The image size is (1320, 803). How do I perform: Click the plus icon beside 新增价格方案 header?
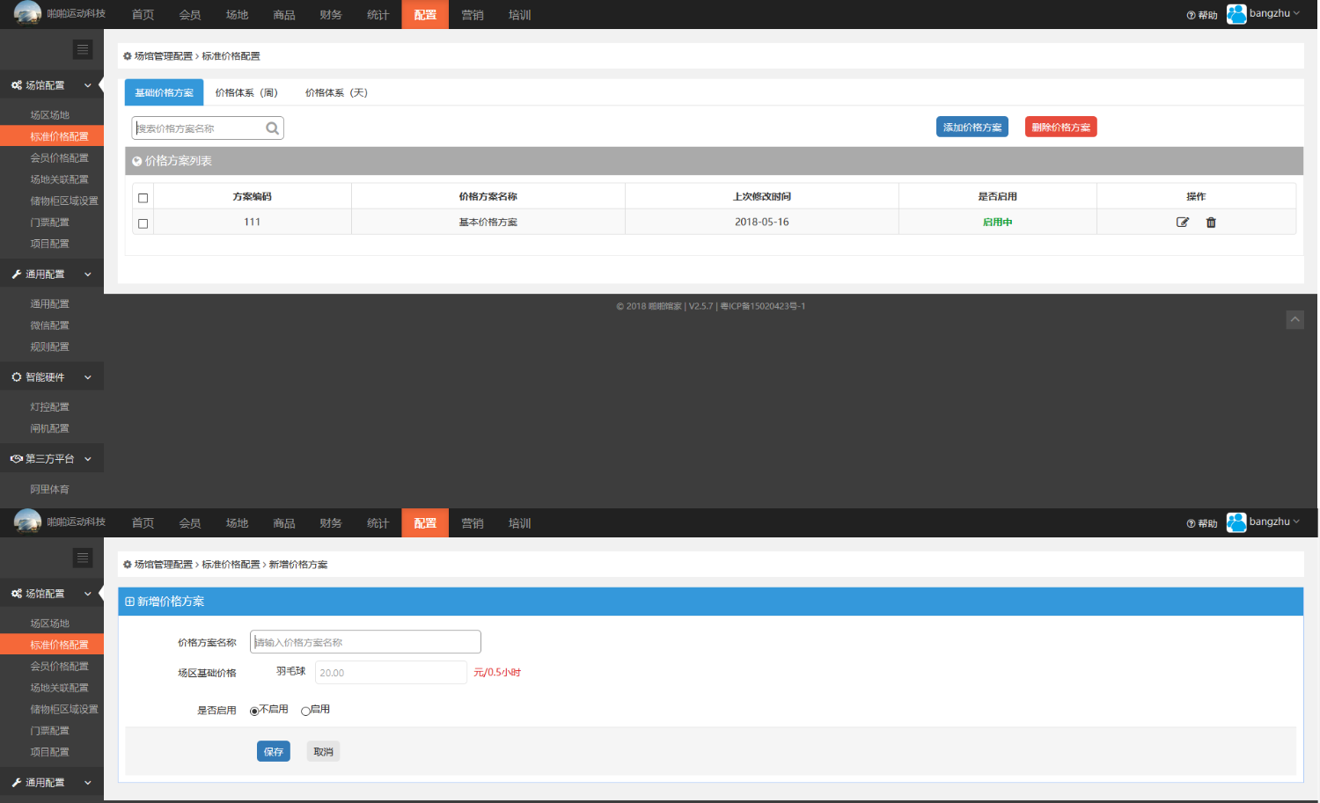(129, 602)
